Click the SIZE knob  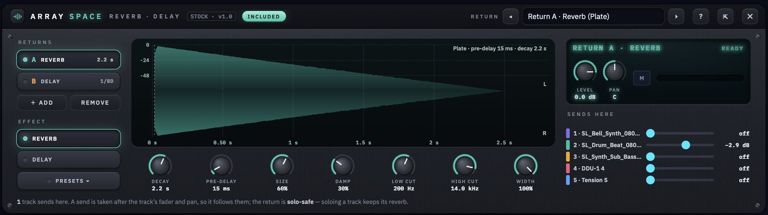tap(282, 166)
